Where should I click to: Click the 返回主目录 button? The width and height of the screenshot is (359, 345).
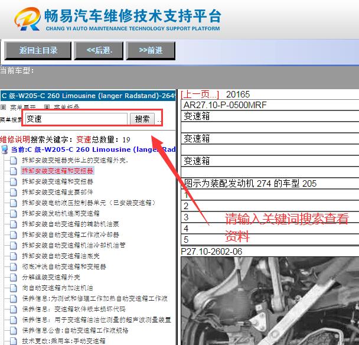(x=38, y=51)
